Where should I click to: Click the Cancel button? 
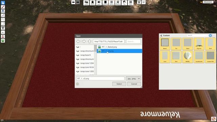point(134,84)
